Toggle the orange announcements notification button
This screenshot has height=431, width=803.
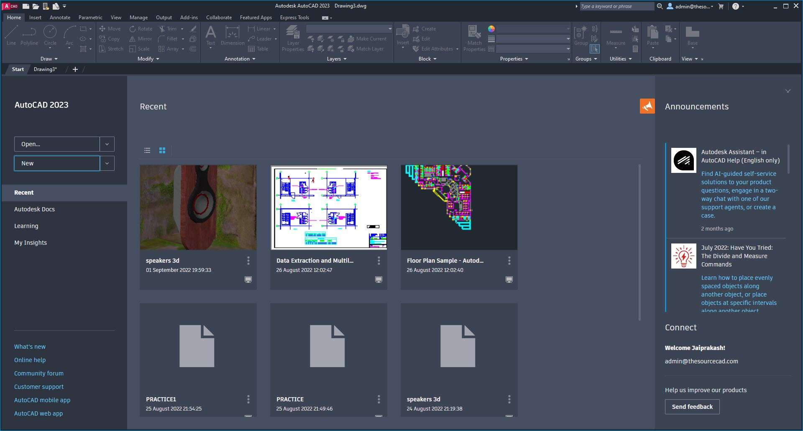click(x=647, y=106)
